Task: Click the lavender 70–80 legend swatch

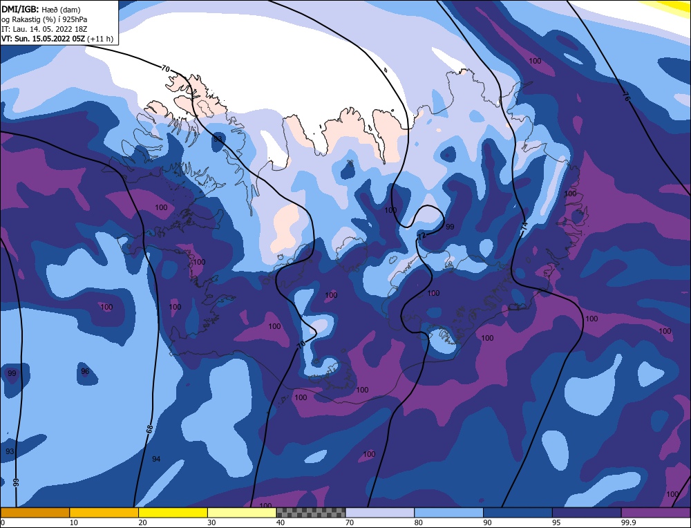Action: [x=380, y=512]
